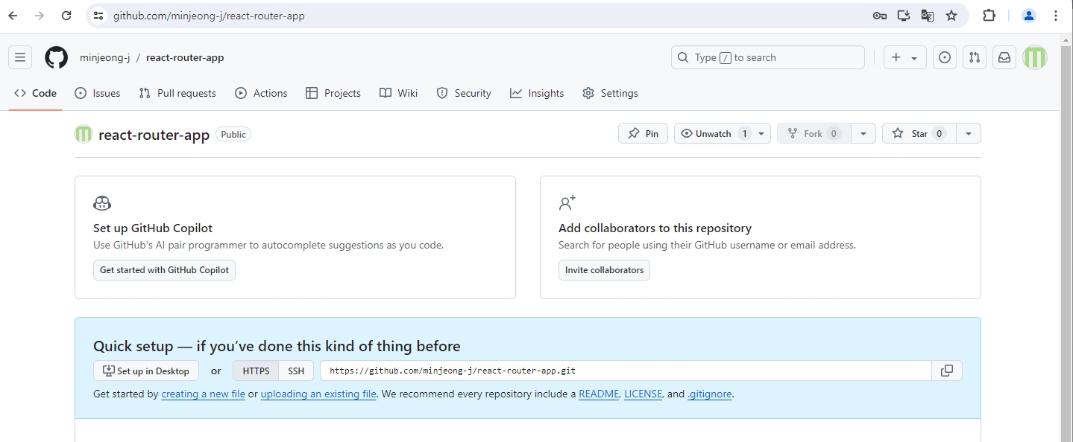Open the user avatar menu in header
This screenshot has width=1073, height=442.
click(1035, 57)
